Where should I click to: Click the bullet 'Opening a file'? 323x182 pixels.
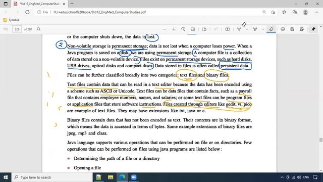[87, 168]
